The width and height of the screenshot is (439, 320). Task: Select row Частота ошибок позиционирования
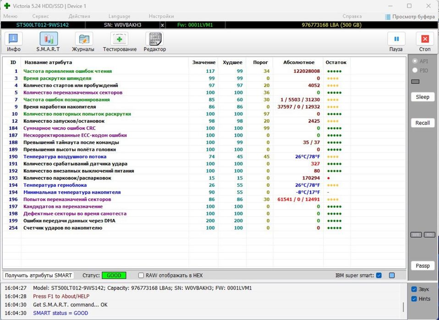click(x=204, y=100)
